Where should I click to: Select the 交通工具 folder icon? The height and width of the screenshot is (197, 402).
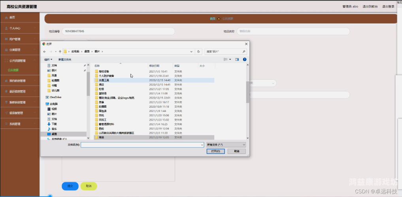point(96,80)
